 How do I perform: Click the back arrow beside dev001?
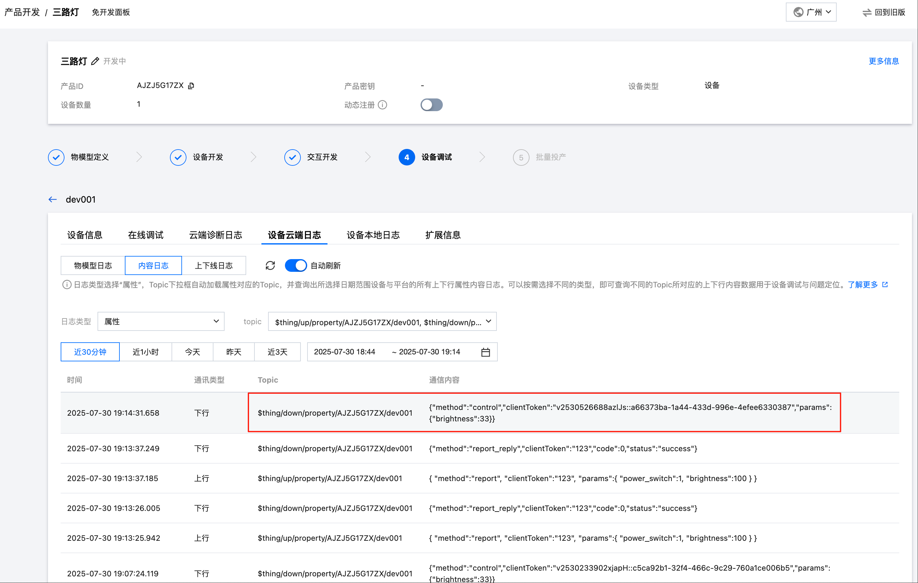(53, 199)
